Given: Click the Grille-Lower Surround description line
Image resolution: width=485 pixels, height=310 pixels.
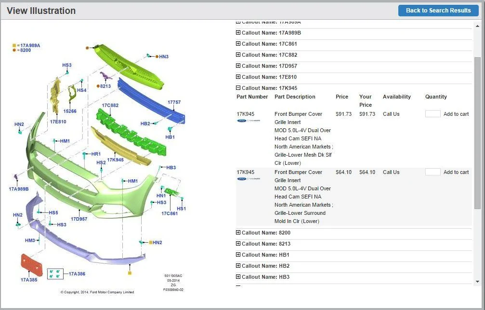Looking at the screenshot, I should tap(300, 213).
